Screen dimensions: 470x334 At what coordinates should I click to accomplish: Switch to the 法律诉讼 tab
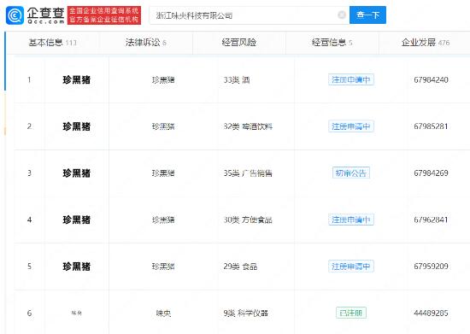[146, 43]
